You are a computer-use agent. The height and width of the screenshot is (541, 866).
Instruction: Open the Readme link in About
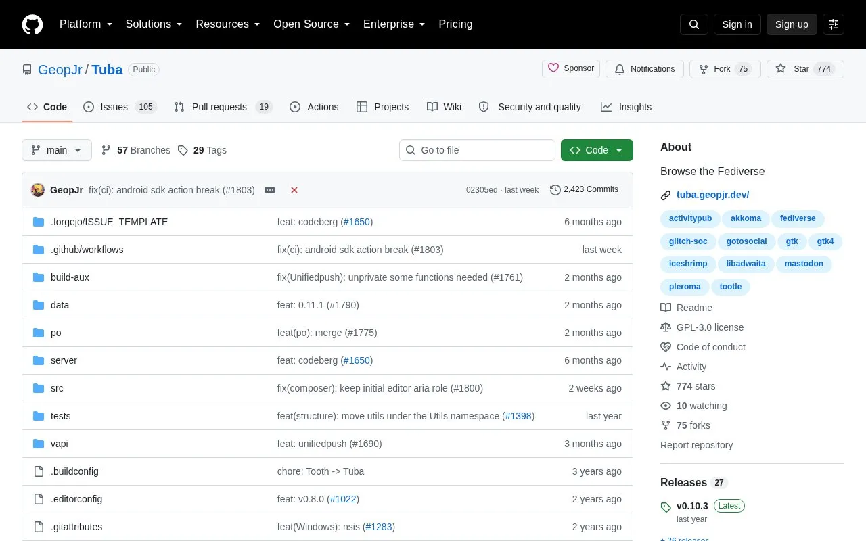coord(686,308)
